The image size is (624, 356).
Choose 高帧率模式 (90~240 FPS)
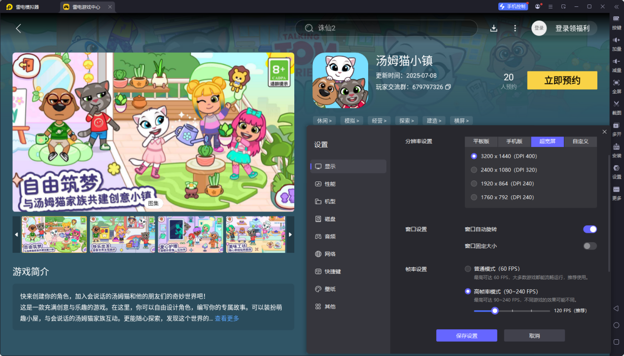point(468,291)
